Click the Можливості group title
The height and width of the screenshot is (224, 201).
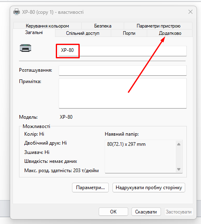click(36, 126)
